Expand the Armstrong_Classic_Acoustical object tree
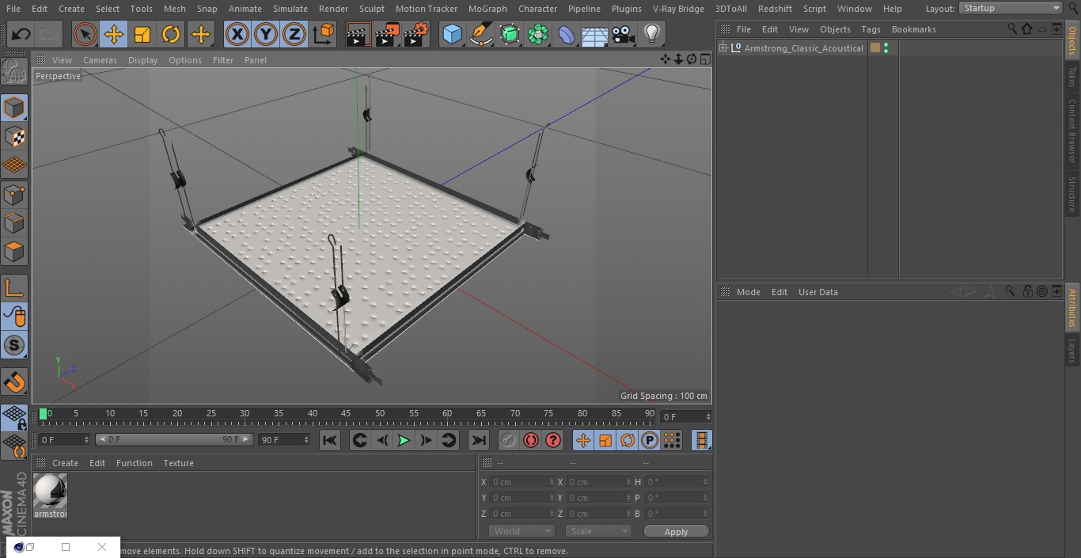 click(x=723, y=48)
